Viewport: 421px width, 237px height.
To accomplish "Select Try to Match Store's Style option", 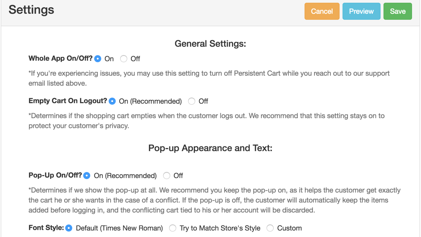I will click(x=173, y=228).
